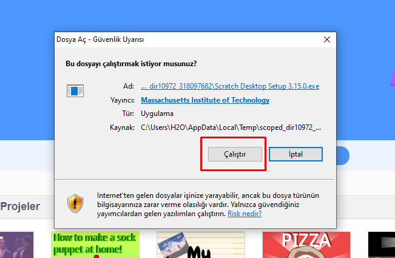Click the Uygulama file type text
The height and width of the screenshot is (258, 395).
pos(157,114)
